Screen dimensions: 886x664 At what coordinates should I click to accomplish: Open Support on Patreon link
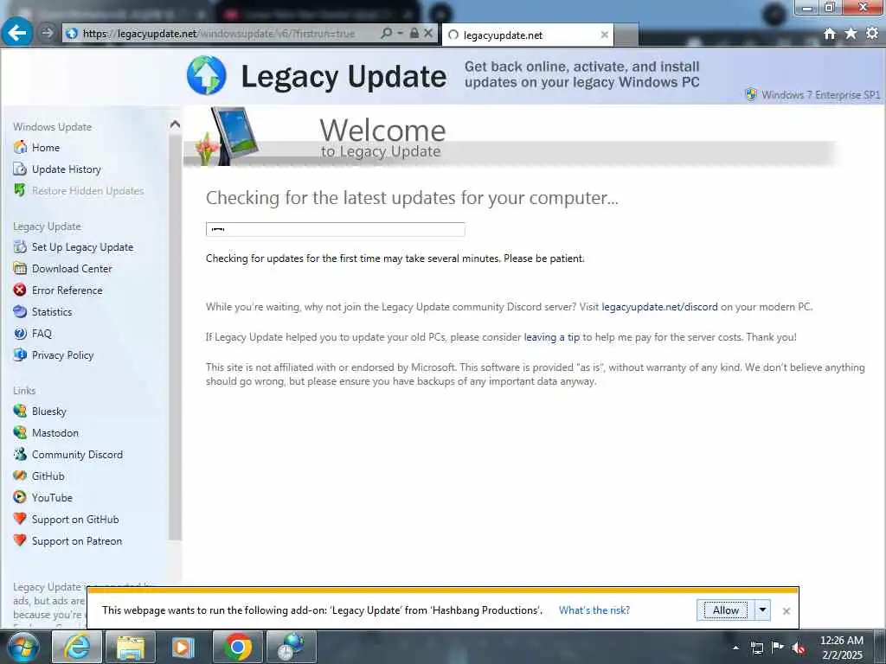click(77, 541)
